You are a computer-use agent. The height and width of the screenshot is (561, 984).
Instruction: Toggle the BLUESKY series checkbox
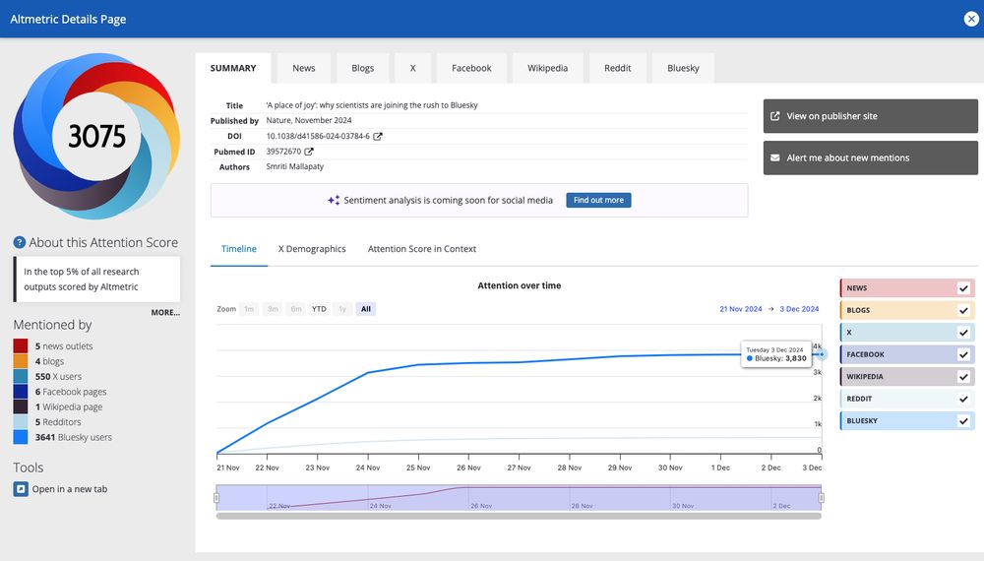[x=963, y=421]
